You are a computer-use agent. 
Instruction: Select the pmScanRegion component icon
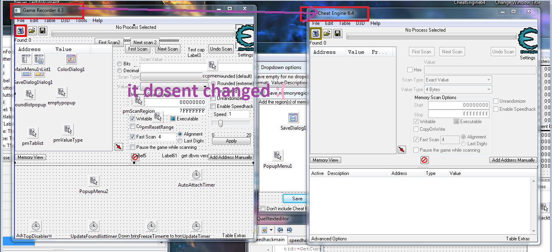[x=139, y=101]
